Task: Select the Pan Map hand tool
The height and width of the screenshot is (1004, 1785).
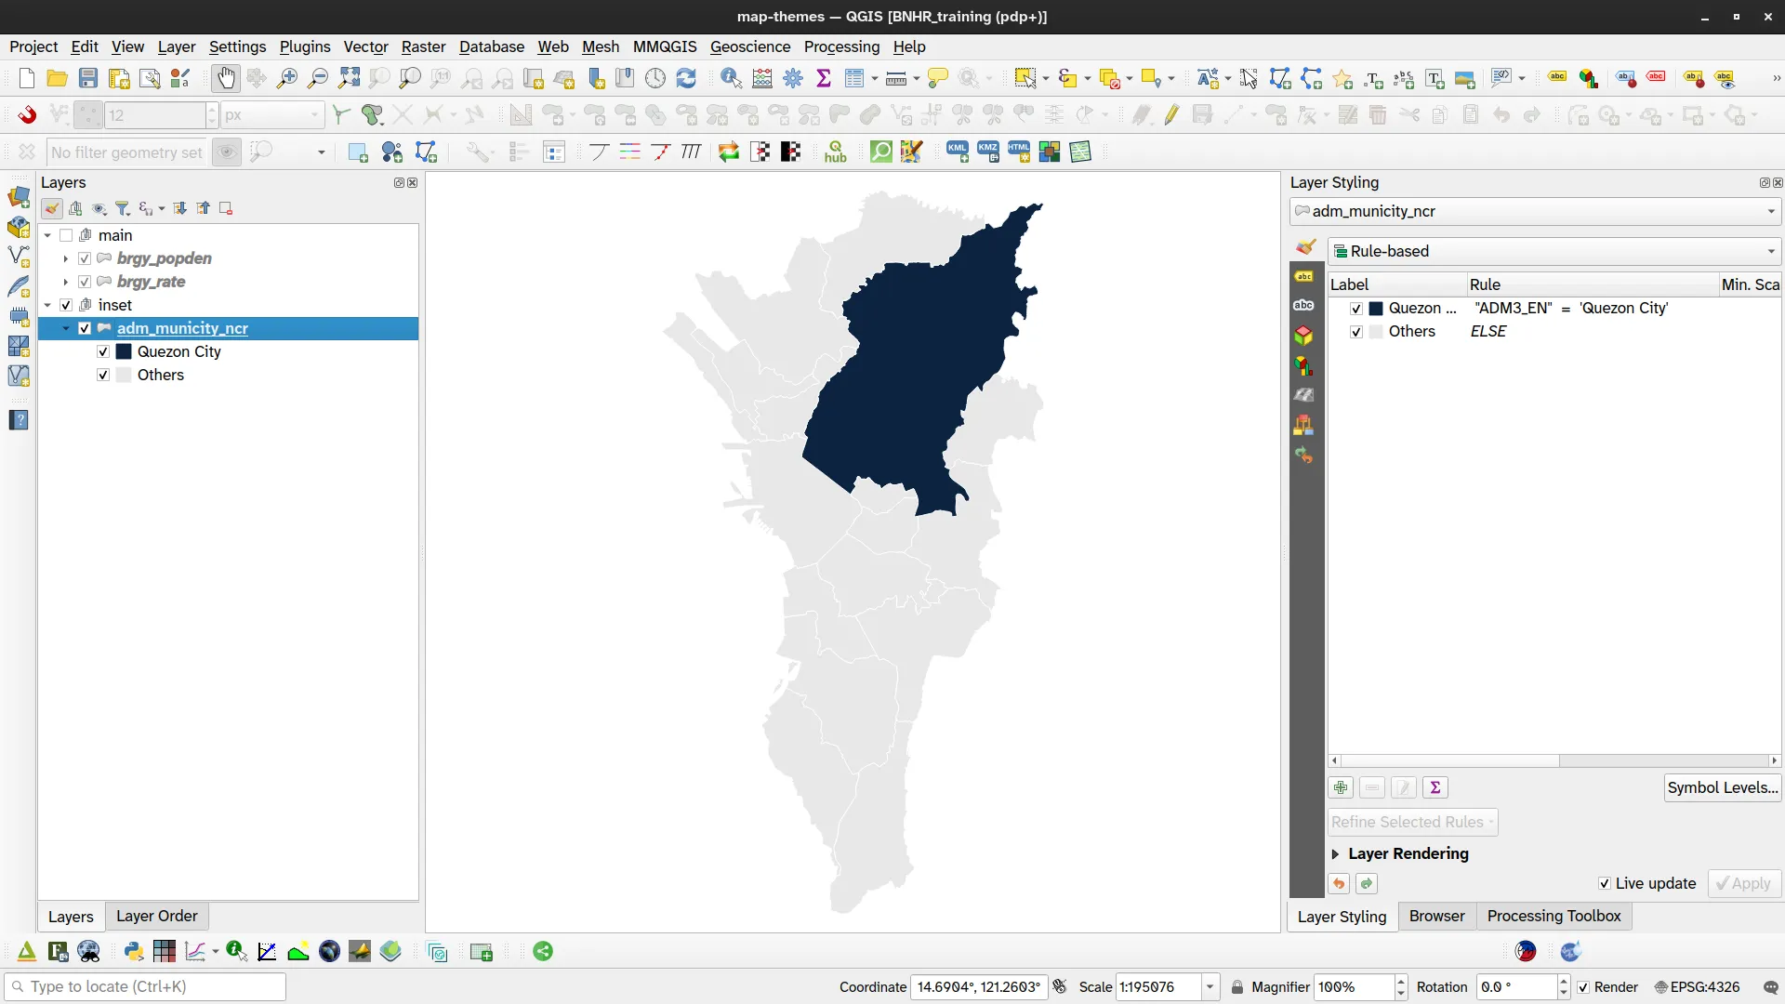Action: [226, 79]
